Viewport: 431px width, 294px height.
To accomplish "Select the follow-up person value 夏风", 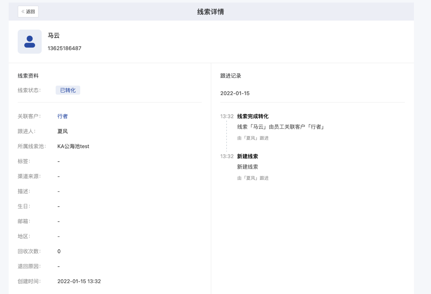I will click(62, 131).
